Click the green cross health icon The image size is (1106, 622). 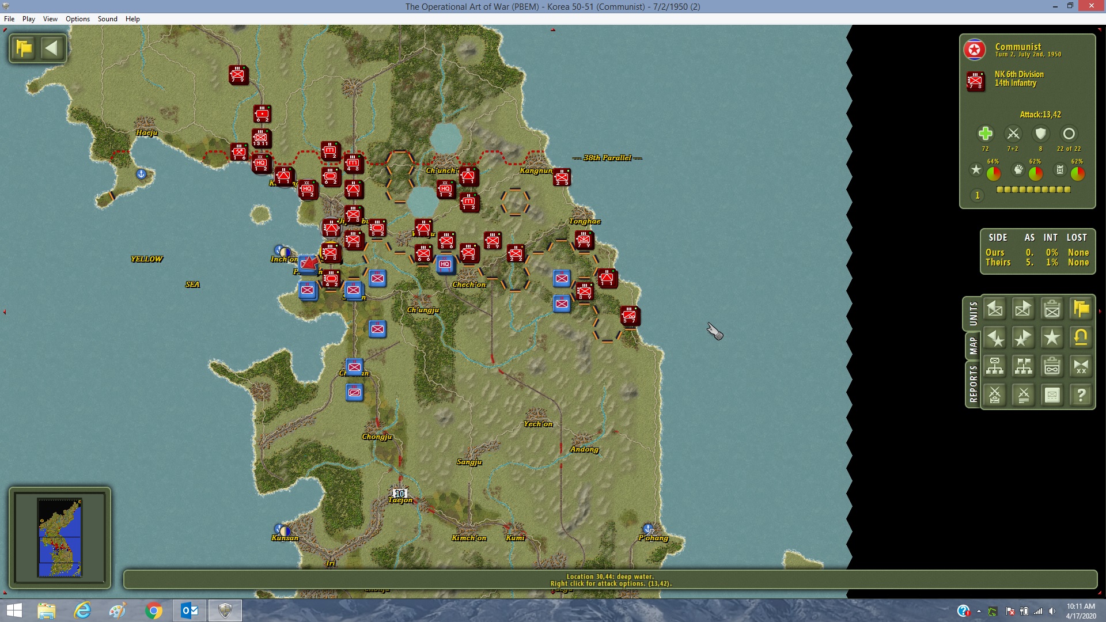point(985,134)
